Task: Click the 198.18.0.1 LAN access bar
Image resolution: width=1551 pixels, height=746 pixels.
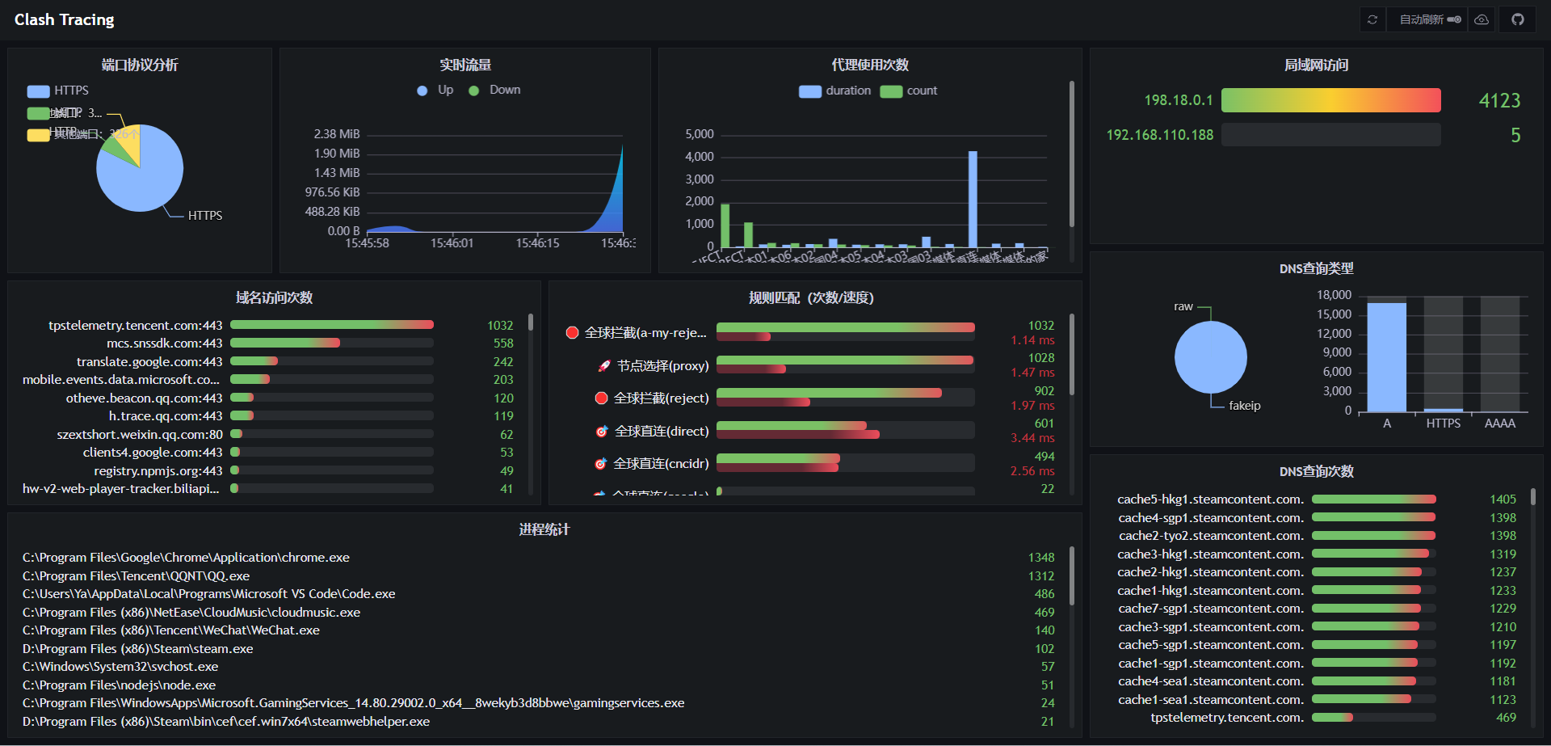Action: tap(1330, 100)
